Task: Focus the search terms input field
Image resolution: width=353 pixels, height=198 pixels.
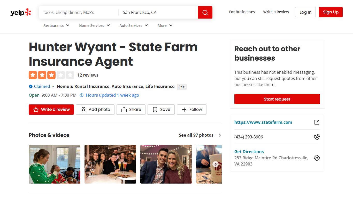Action: coord(79,12)
